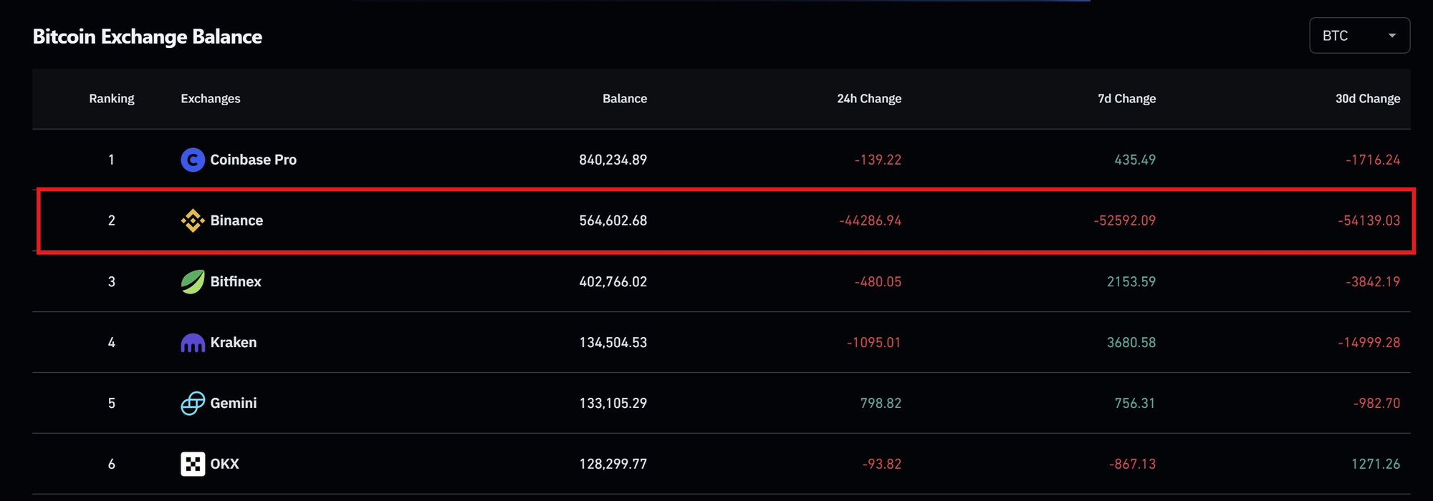
Task: Sort by the Exchanges column header
Action: click(x=211, y=99)
